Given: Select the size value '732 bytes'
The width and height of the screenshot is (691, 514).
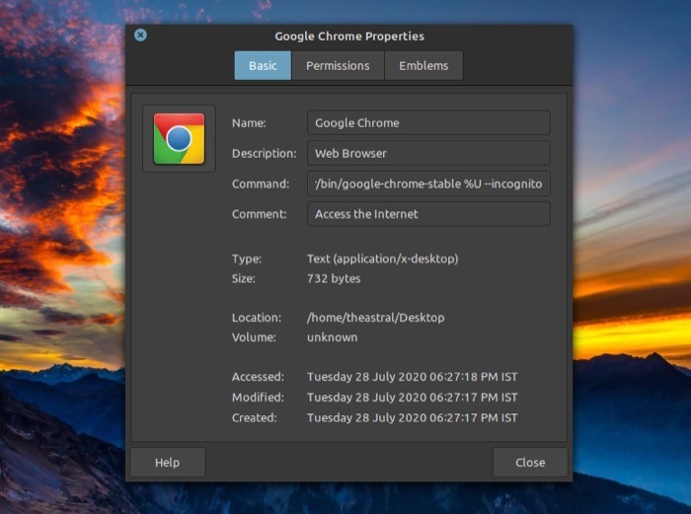Looking at the screenshot, I should point(334,278).
